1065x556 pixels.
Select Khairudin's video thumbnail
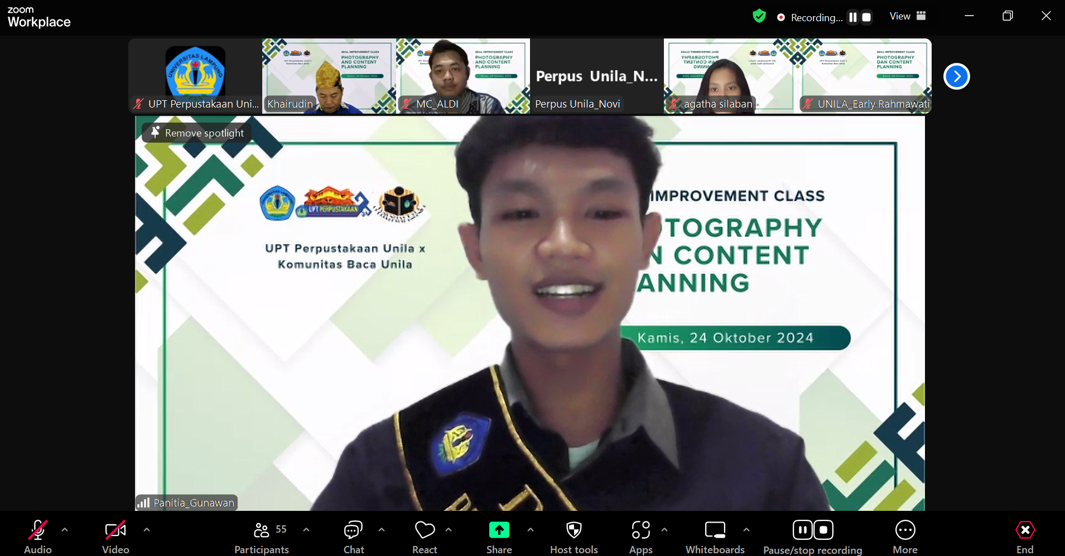(329, 76)
